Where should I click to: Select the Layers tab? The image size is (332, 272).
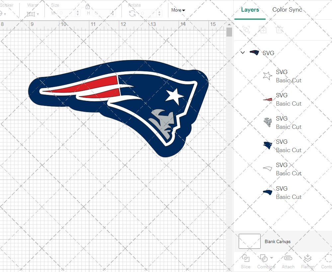pyautogui.click(x=250, y=10)
